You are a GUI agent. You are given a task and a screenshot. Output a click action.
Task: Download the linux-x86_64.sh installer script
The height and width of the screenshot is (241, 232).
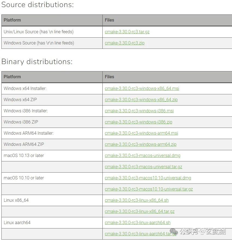coord(136,200)
